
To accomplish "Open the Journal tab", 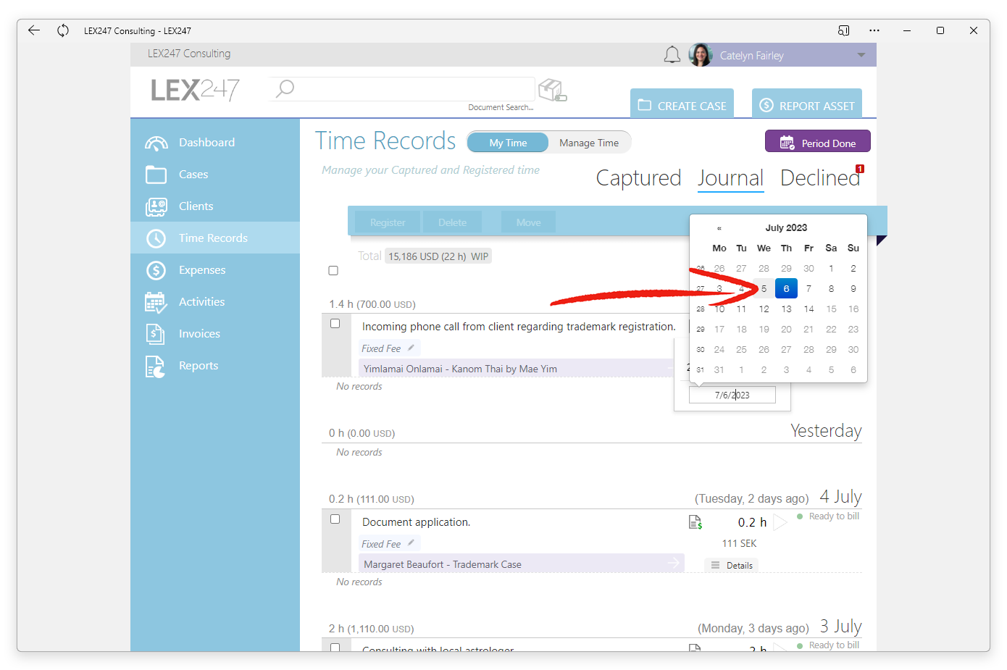I will tap(730, 178).
